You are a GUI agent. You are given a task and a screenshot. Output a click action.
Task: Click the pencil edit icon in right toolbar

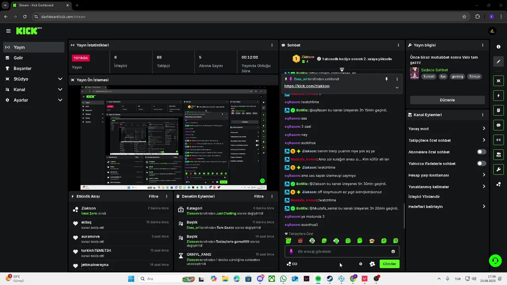click(x=498, y=61)
